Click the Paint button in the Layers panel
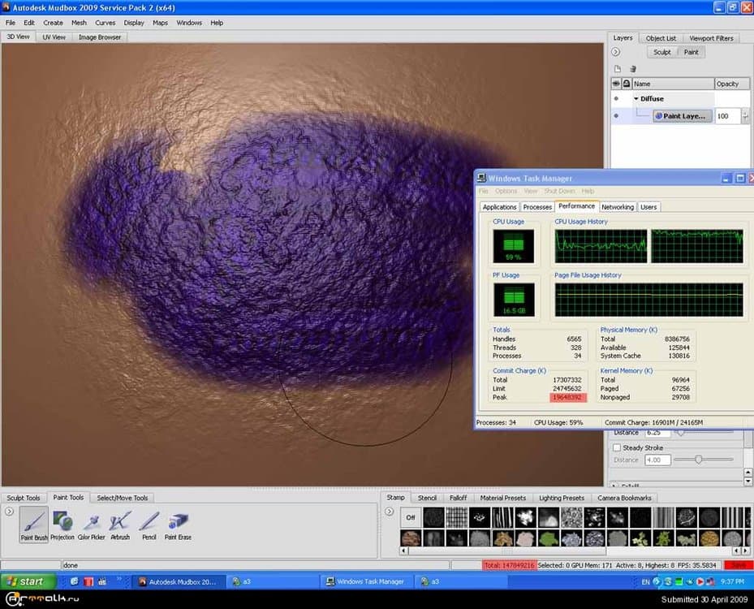 click(691, 51)
